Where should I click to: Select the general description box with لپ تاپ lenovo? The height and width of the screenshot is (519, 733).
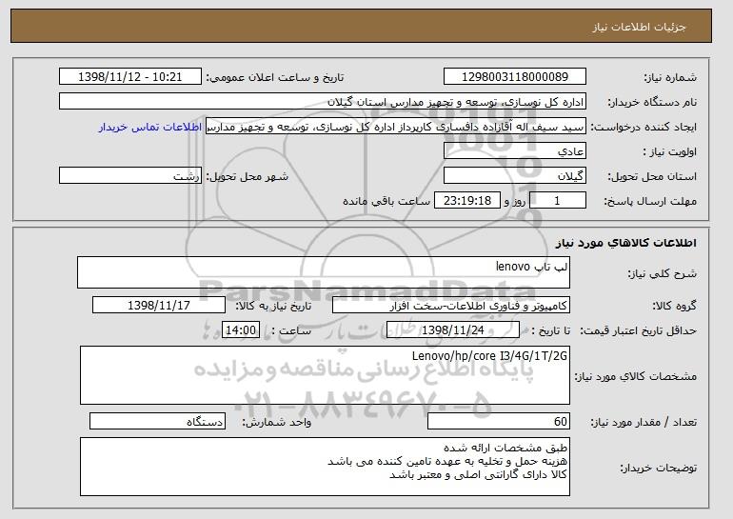(324, 272)
